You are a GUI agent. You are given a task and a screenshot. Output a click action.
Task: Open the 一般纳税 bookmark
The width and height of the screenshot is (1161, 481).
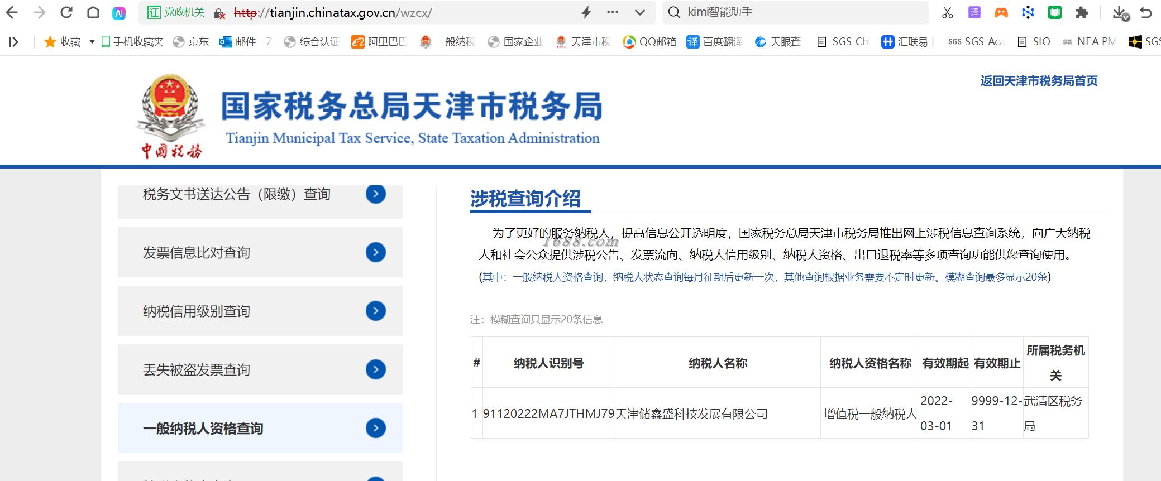click(x=448, y=42)
